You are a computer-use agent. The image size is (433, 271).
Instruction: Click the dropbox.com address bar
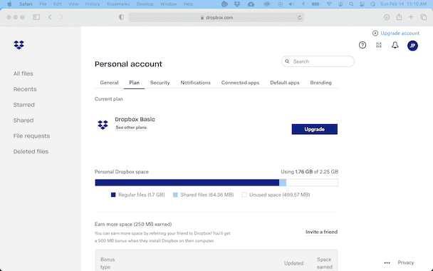coord(216,17)
